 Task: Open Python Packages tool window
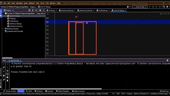tap(62, 91)
